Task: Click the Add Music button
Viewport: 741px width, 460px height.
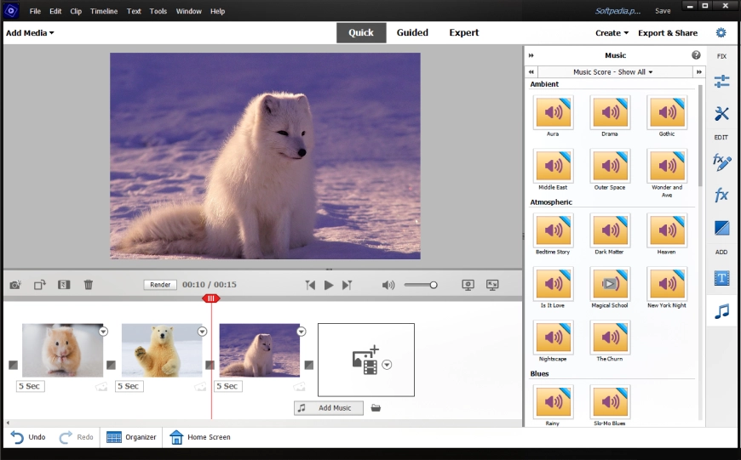Action: tap(329, 407)
